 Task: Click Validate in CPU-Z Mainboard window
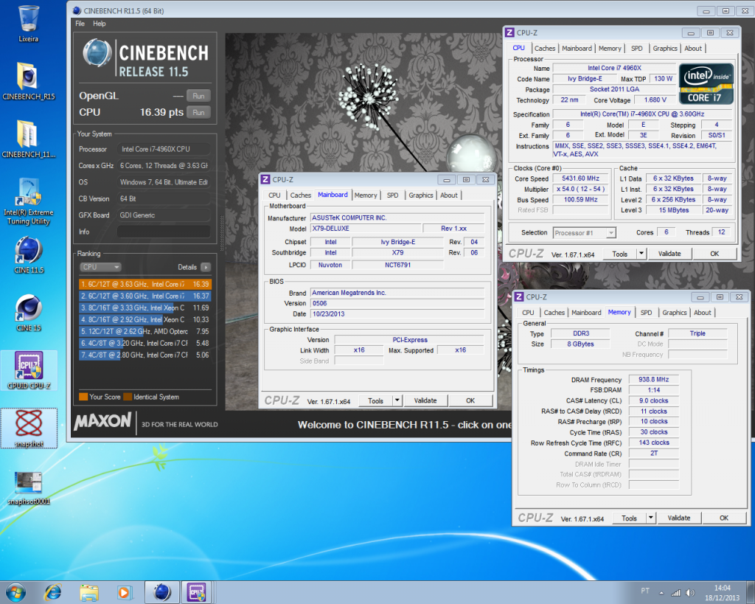pos(425,400)
